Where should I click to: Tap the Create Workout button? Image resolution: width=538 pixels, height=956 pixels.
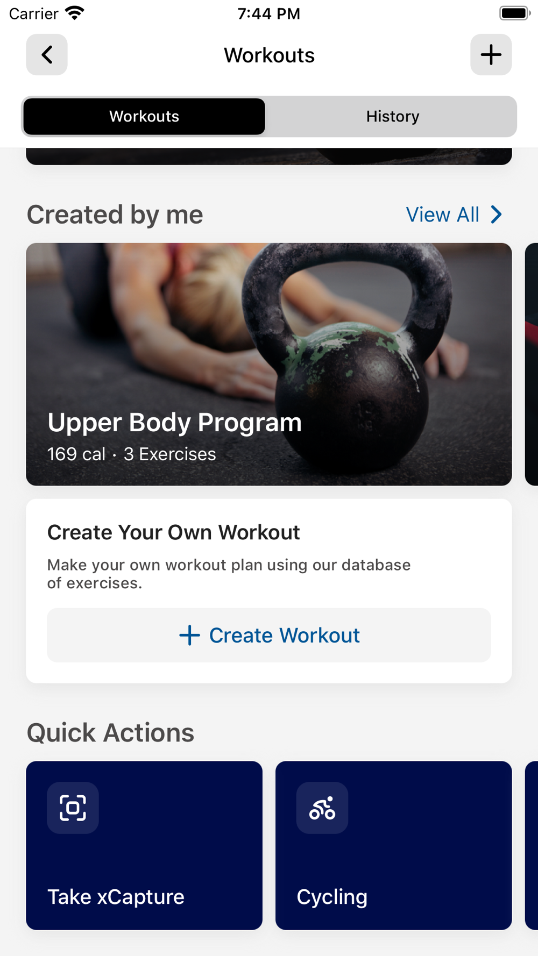coord(269,635)
